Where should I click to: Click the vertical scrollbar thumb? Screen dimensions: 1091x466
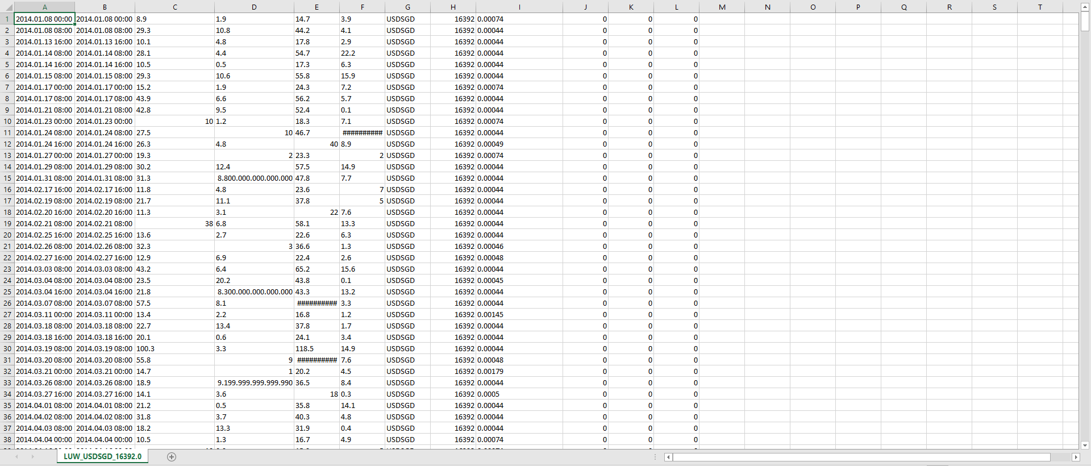(1085, 22)
